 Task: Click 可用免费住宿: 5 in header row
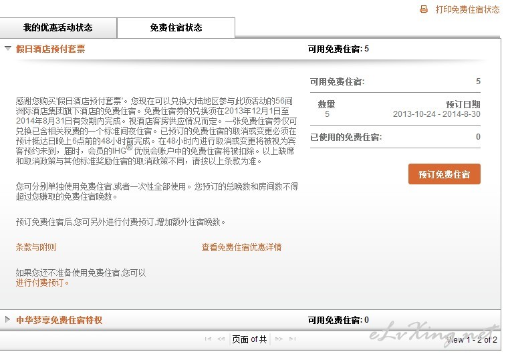[338, 49]
